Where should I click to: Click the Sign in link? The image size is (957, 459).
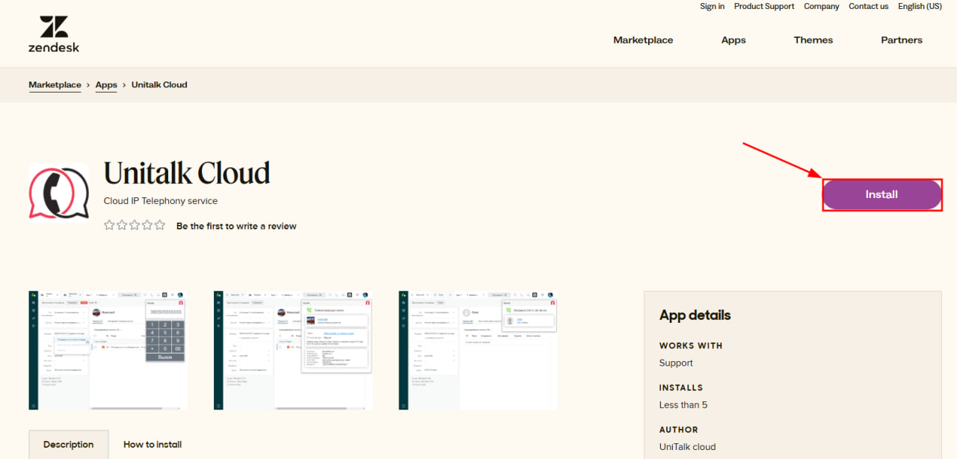pyautogui.click(x=712, y=6)
